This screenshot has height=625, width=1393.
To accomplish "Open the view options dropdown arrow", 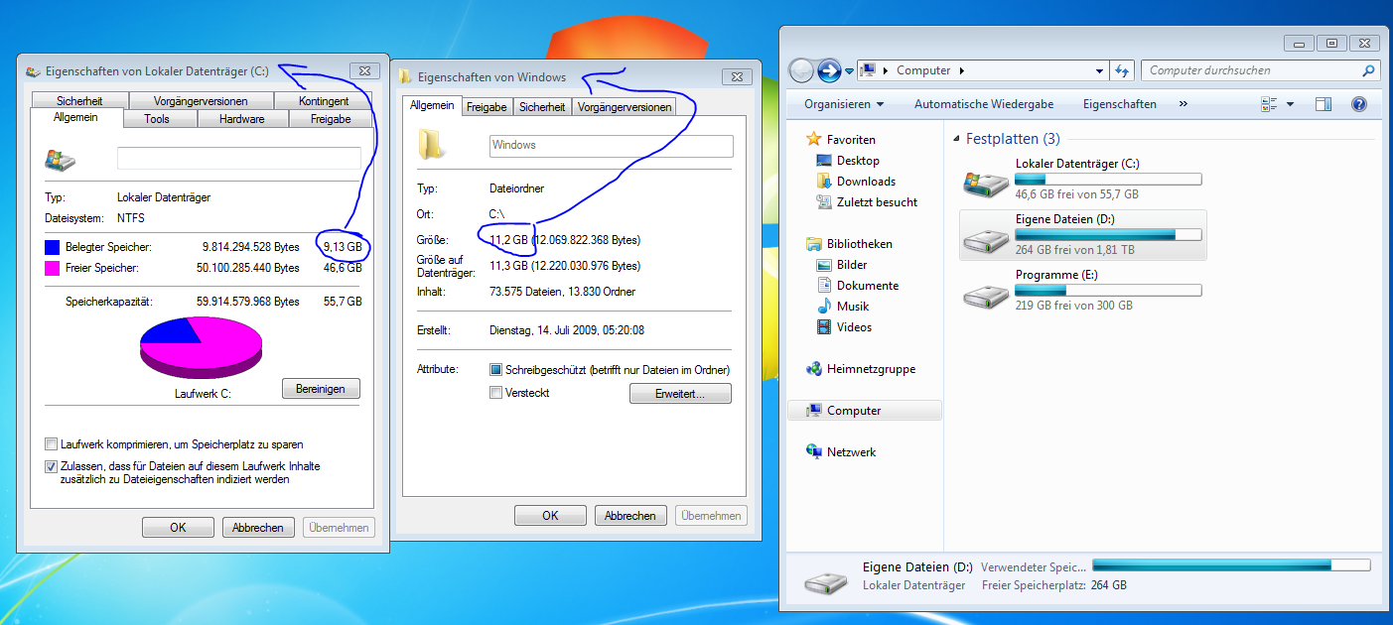I will [x=1290, y=104].
